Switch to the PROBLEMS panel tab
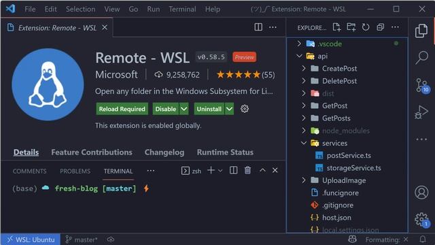The width and height of the screenshot is (435, 245). (x=75, y=171)
